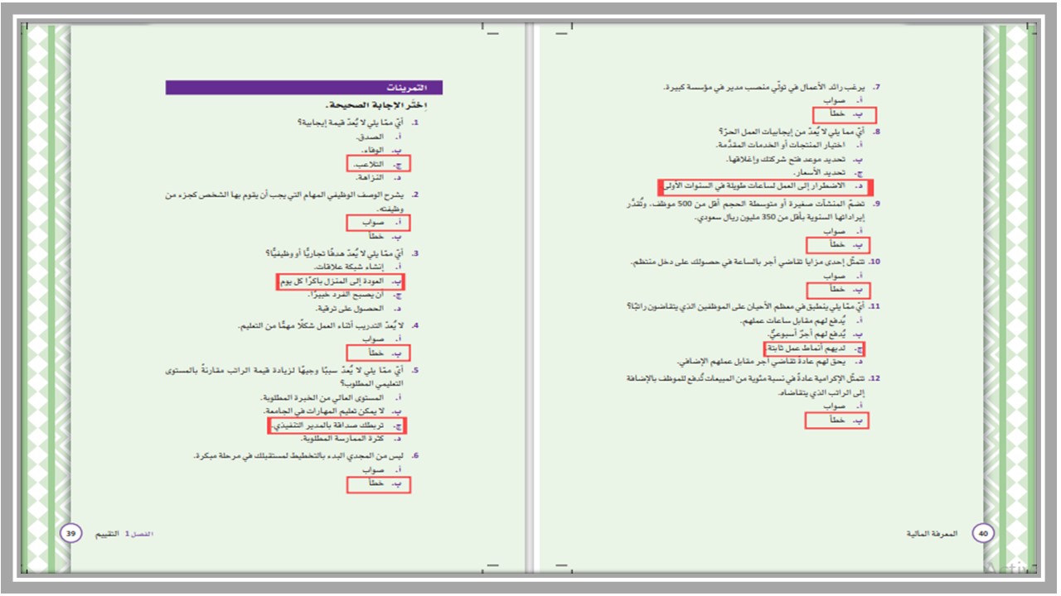Click footer text 'المعرفة المالية'
Image resolution: width=1061 pixels, height=596 pixels.
click(933, 534)
